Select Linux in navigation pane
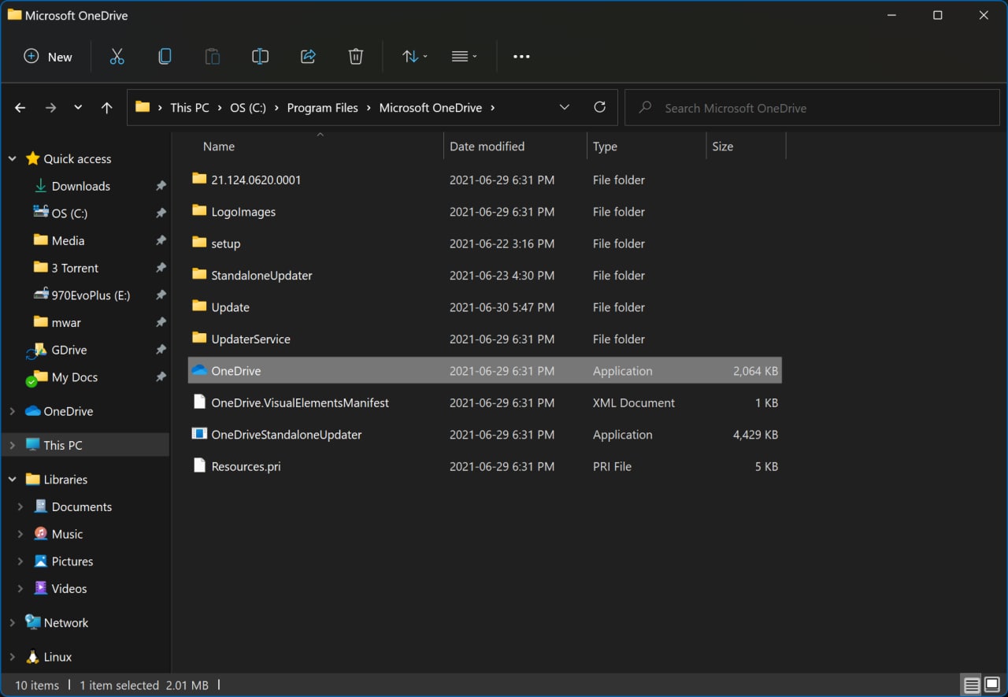 pos(57,657)
